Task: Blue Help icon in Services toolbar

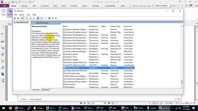Action: tap(38, 18)
